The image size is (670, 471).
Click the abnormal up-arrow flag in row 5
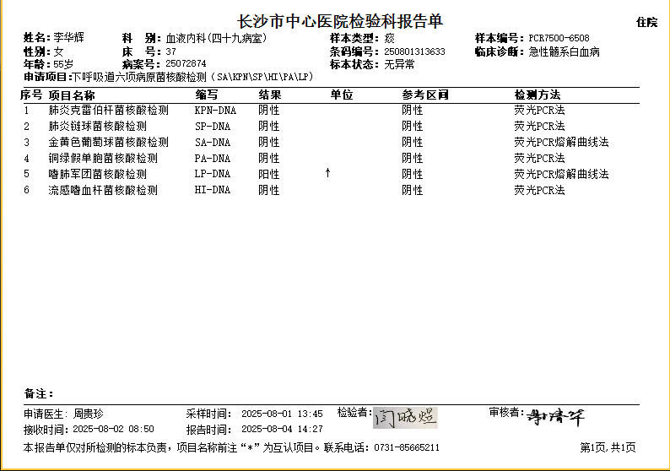coord(328,173)
